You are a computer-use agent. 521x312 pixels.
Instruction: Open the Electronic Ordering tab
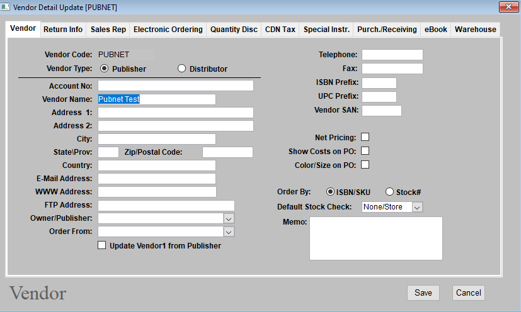(168, 30)
